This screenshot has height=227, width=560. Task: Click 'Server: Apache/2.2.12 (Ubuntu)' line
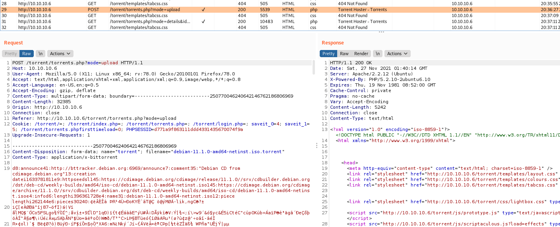[372, 74]
